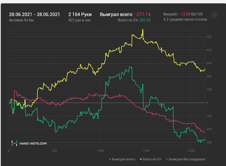The width and height of the screenshot is (226, 166).
Task: Click the x-axis label 1 500
Action: (x=146, y=151)
